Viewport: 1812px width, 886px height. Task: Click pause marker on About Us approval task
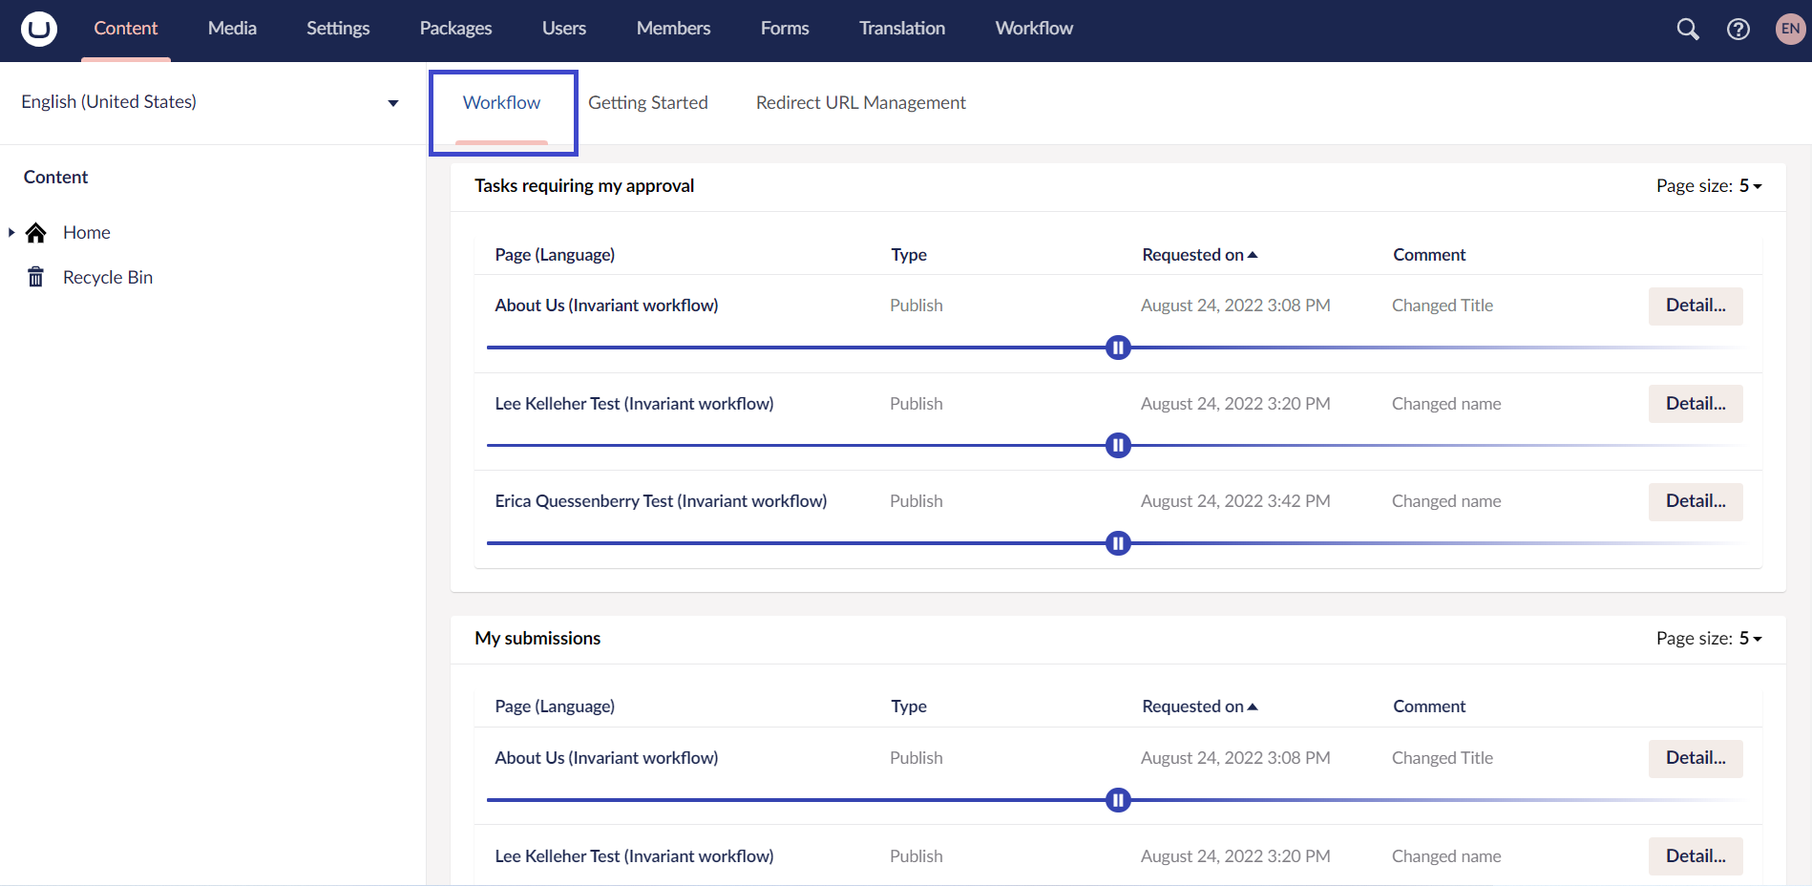[1118, 348]
